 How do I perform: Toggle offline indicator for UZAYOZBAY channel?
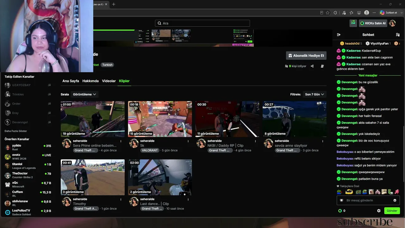[49, 85]
